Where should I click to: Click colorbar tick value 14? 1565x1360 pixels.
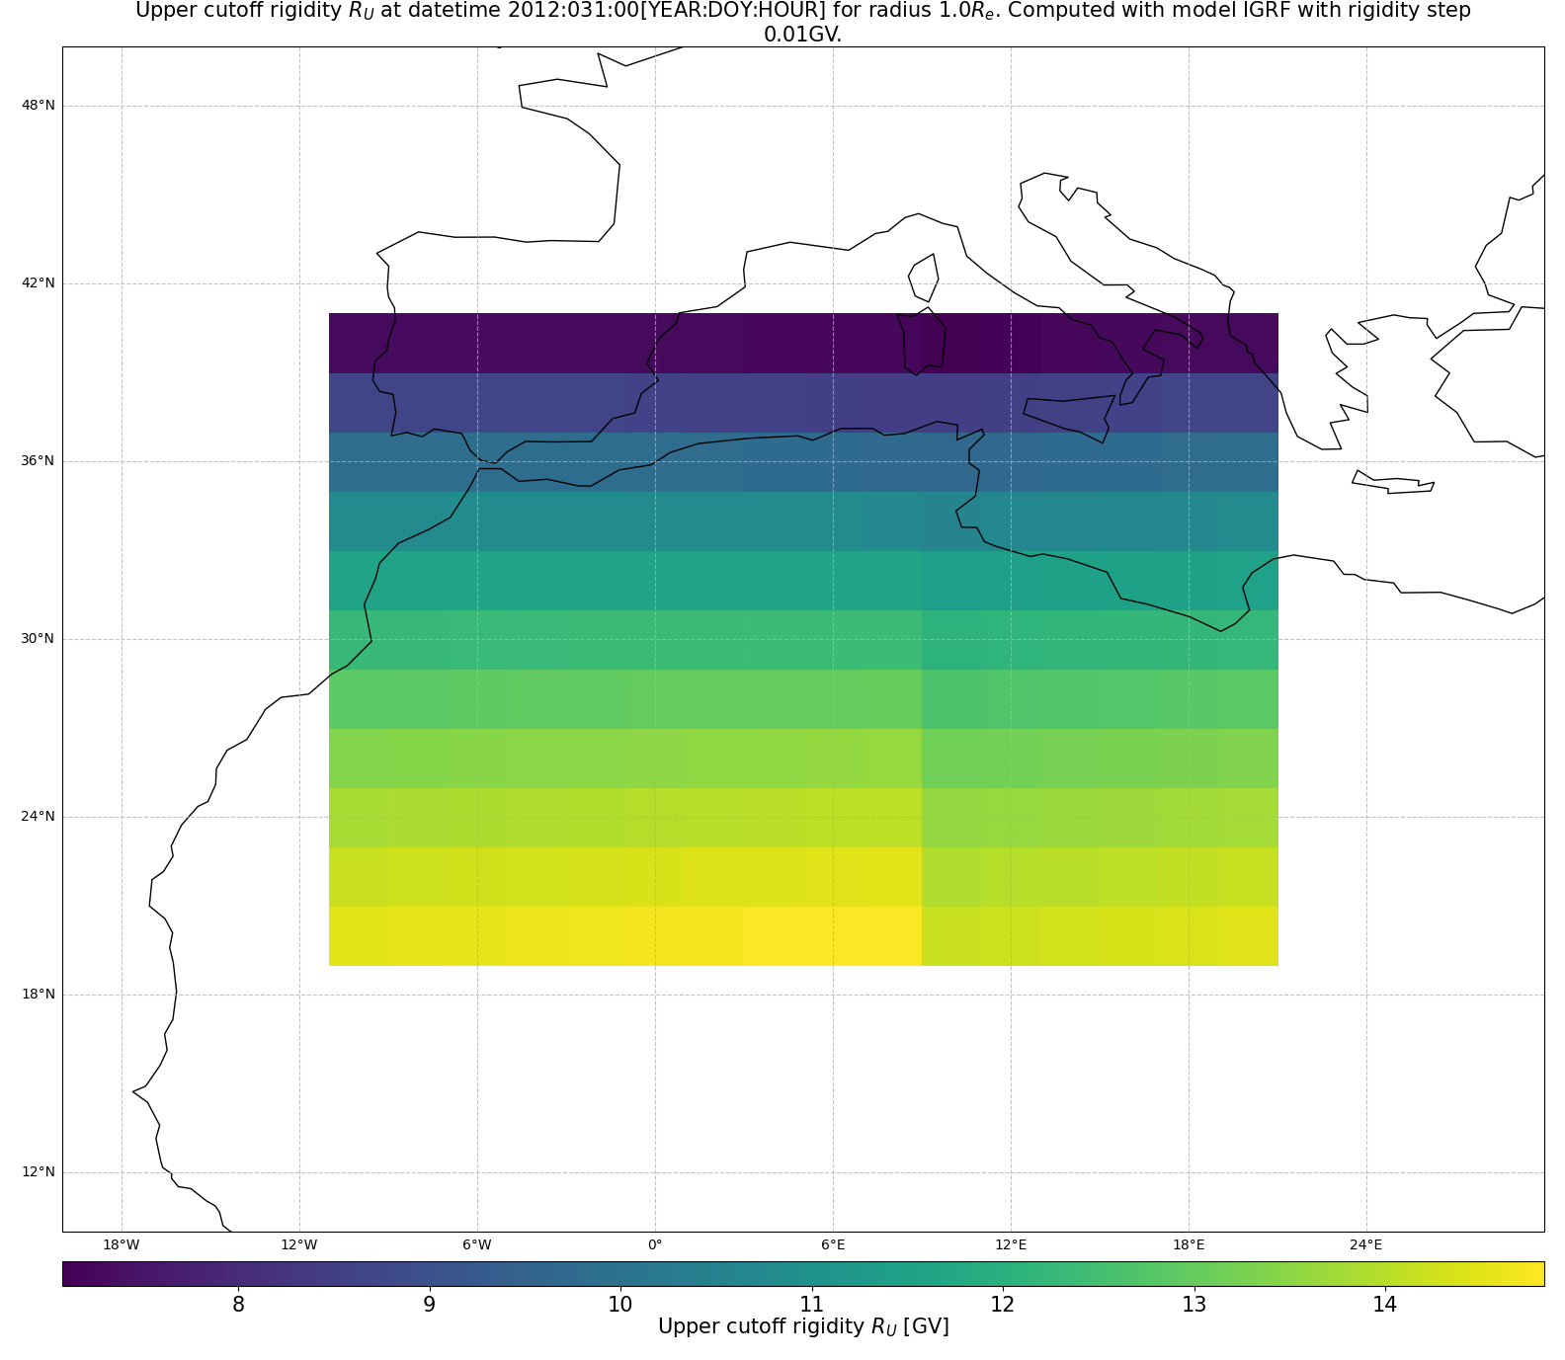[x=1385, y=1306]
